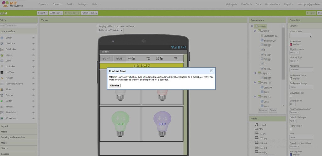Open the Tablet size dropdown

click(x=110, y=30)
